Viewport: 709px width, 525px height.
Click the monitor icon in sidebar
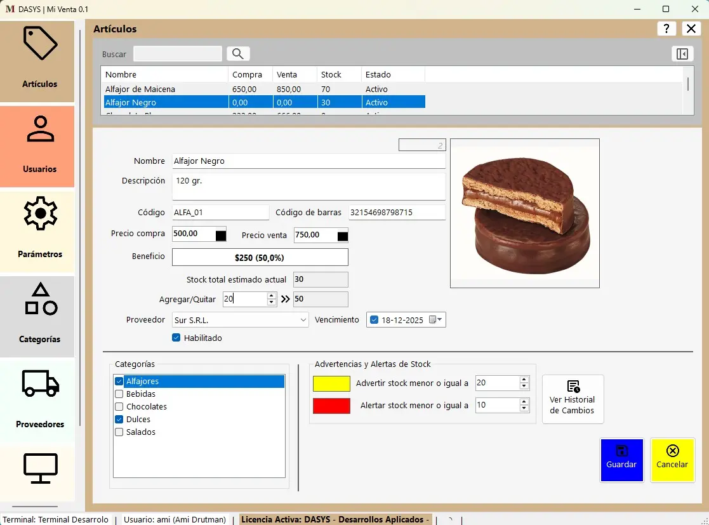click(x=40, y=469)
